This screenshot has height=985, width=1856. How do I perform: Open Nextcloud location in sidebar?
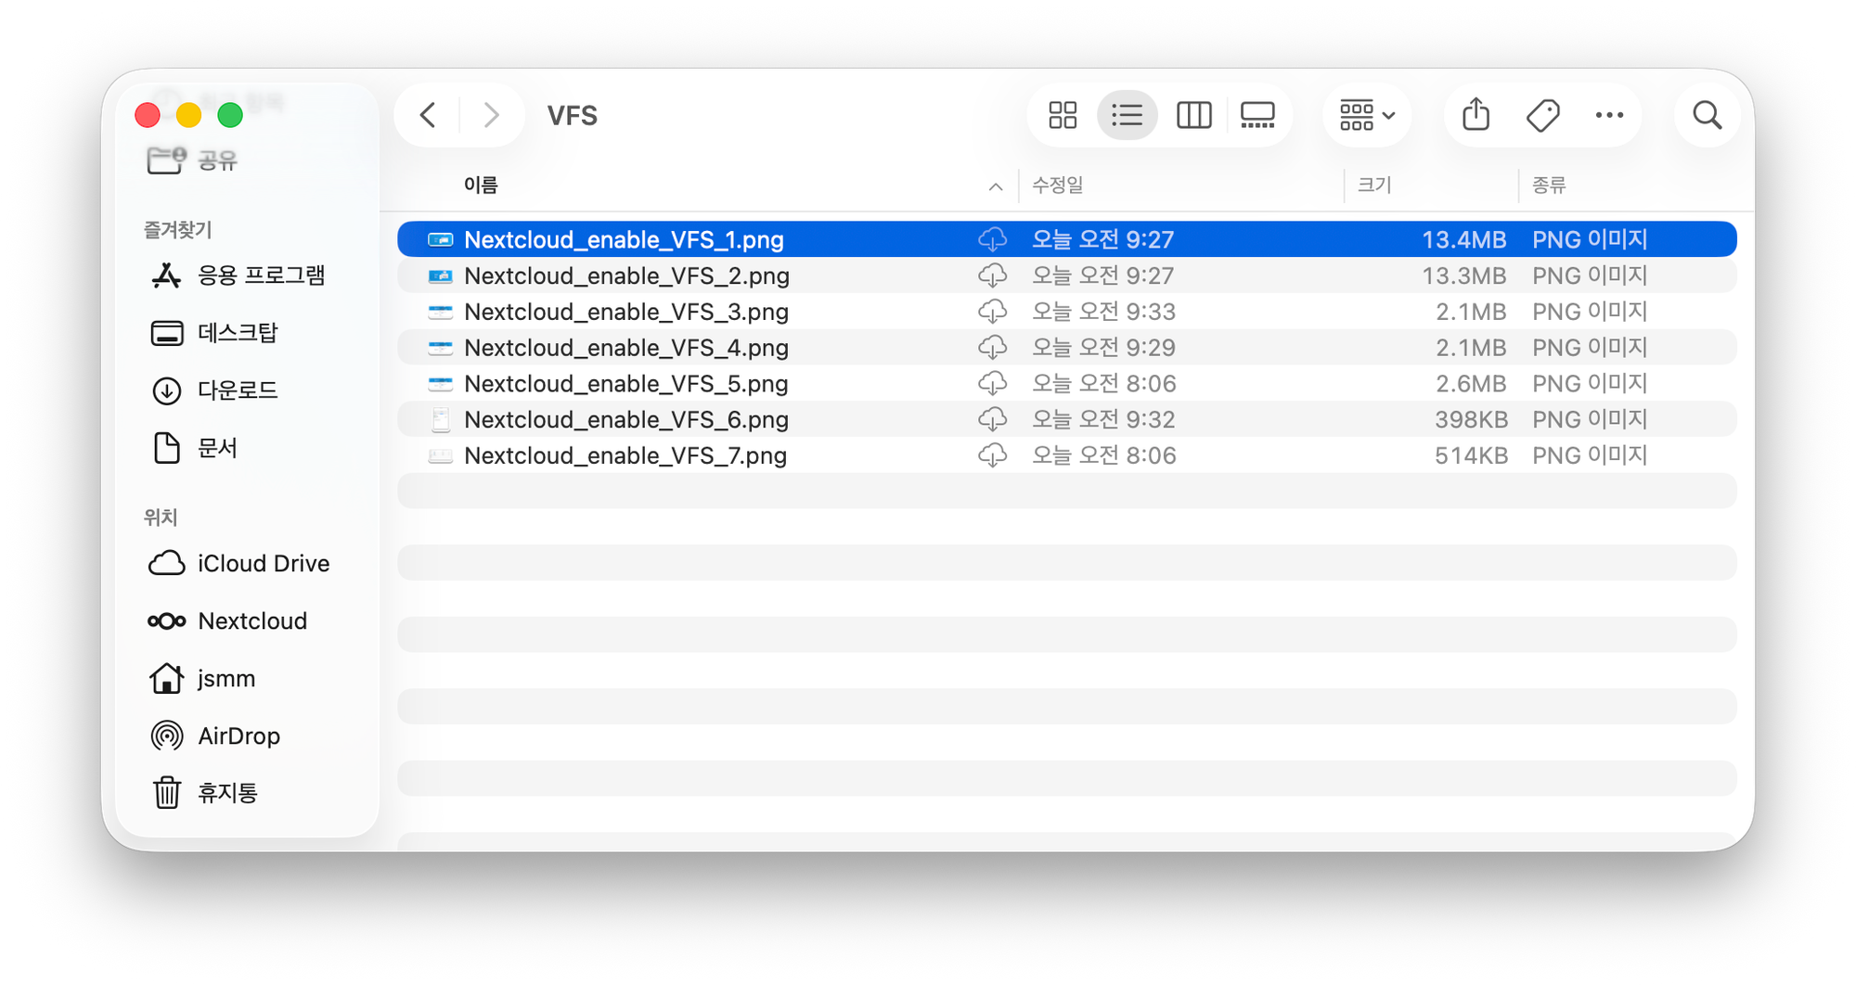pyautogui.click(x=251, y=621)
